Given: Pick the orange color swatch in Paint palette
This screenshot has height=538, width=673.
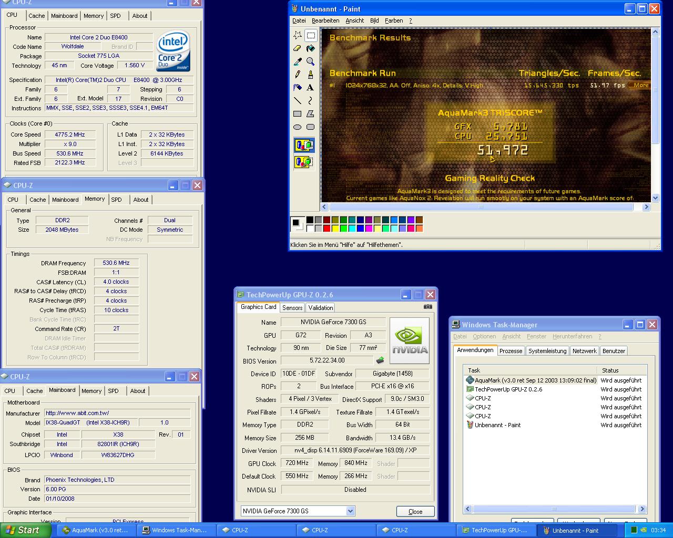Looking at the screenshot, I should 420,229.
